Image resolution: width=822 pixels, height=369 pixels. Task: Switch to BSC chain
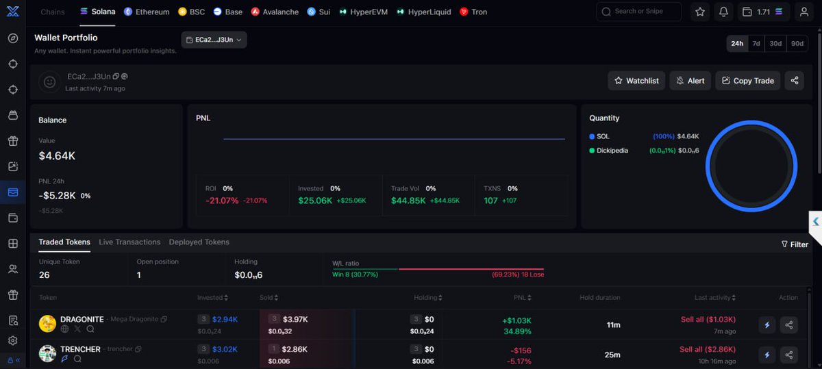click(x=192, y=12)
